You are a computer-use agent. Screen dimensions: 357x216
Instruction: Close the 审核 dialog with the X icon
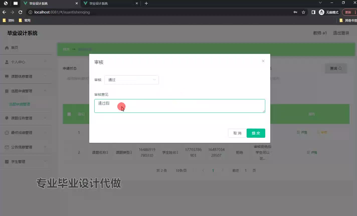pos(263,61)
